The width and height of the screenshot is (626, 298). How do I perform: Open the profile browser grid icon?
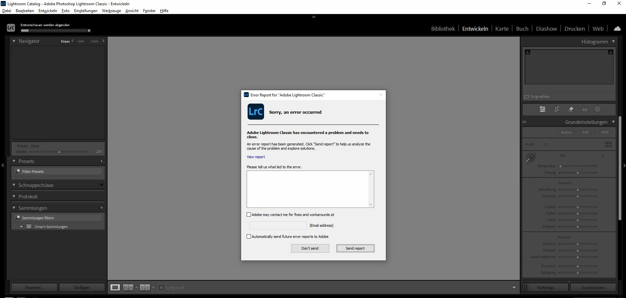608,144
